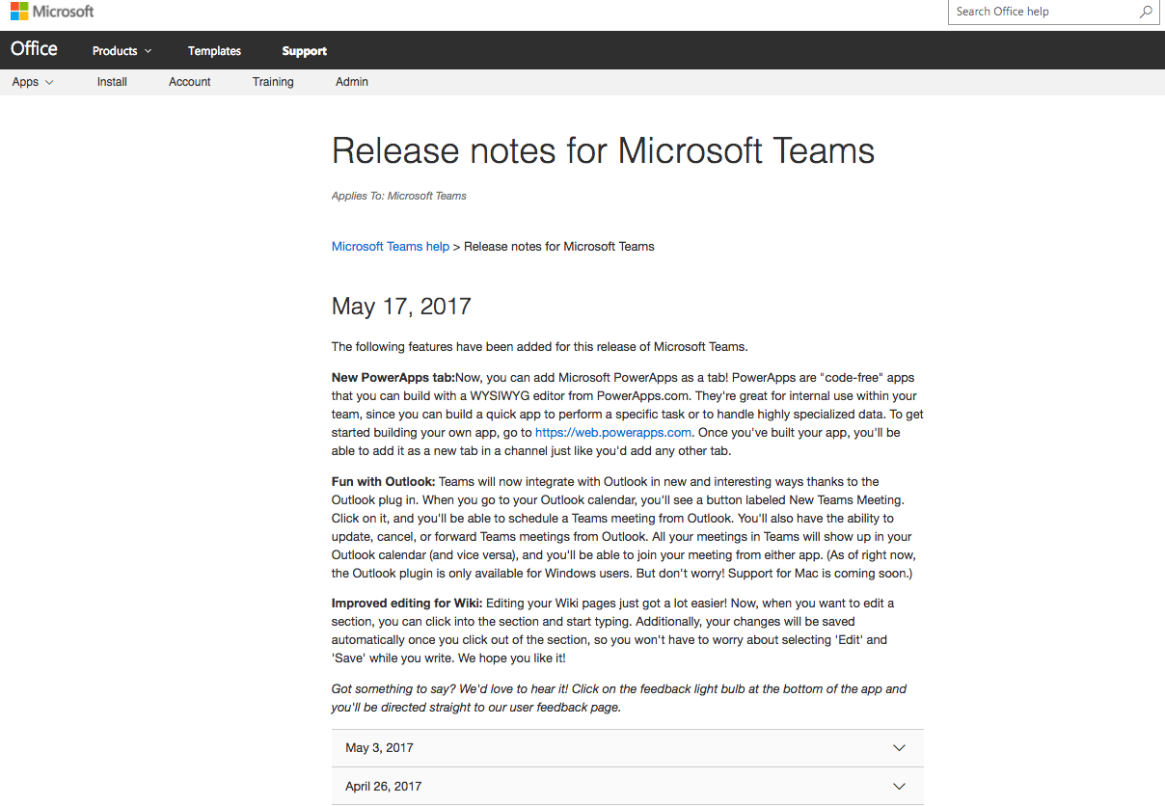The width and height of the screenshot is (1165, 806).
Task: Click the search magnifier icon
Action: pos(1146,12)
